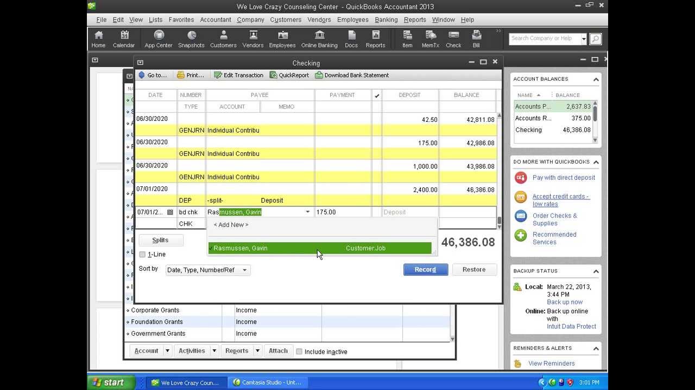Click Download Bank Statement
This screenshot has height=390, width=695.
[x=352, y=75]
